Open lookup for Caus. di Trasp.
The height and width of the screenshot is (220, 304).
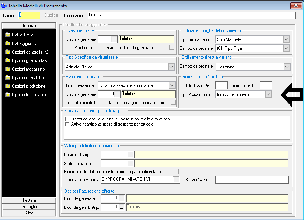(x=130, y=155)
